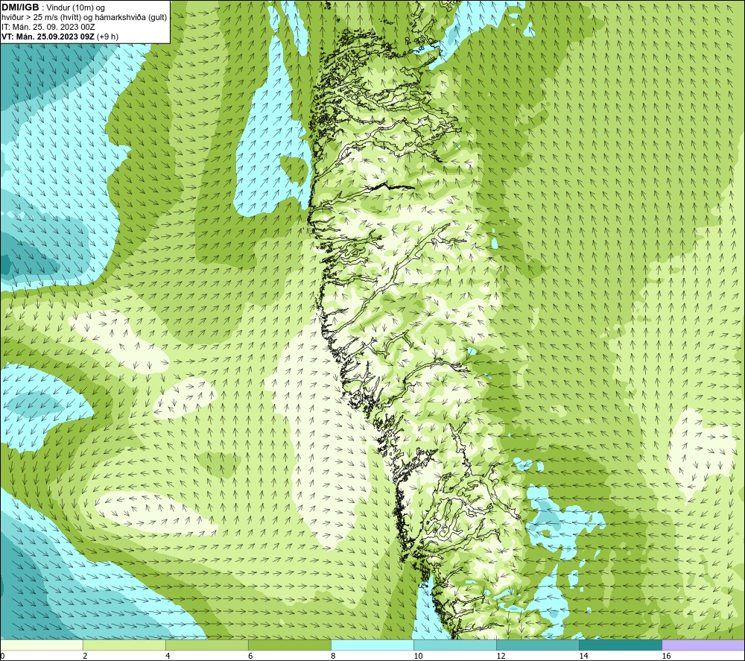Click the 10–12 m/s turquoise legend swatch

click(455, 645)
